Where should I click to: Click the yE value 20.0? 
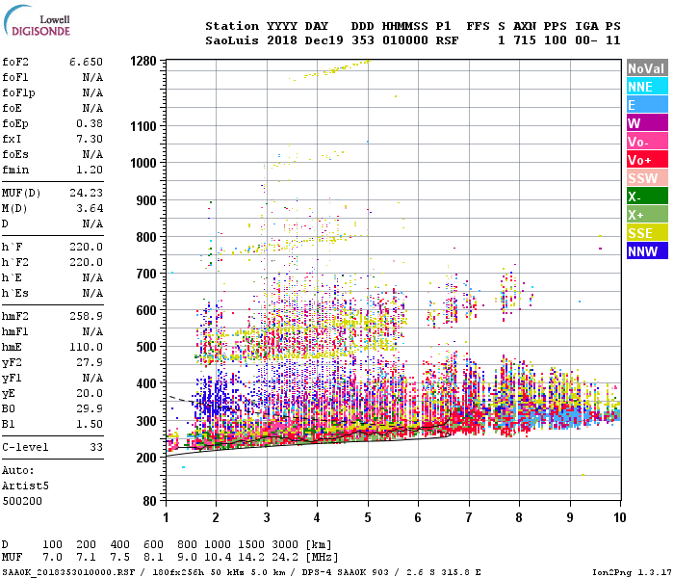[90, 393]
